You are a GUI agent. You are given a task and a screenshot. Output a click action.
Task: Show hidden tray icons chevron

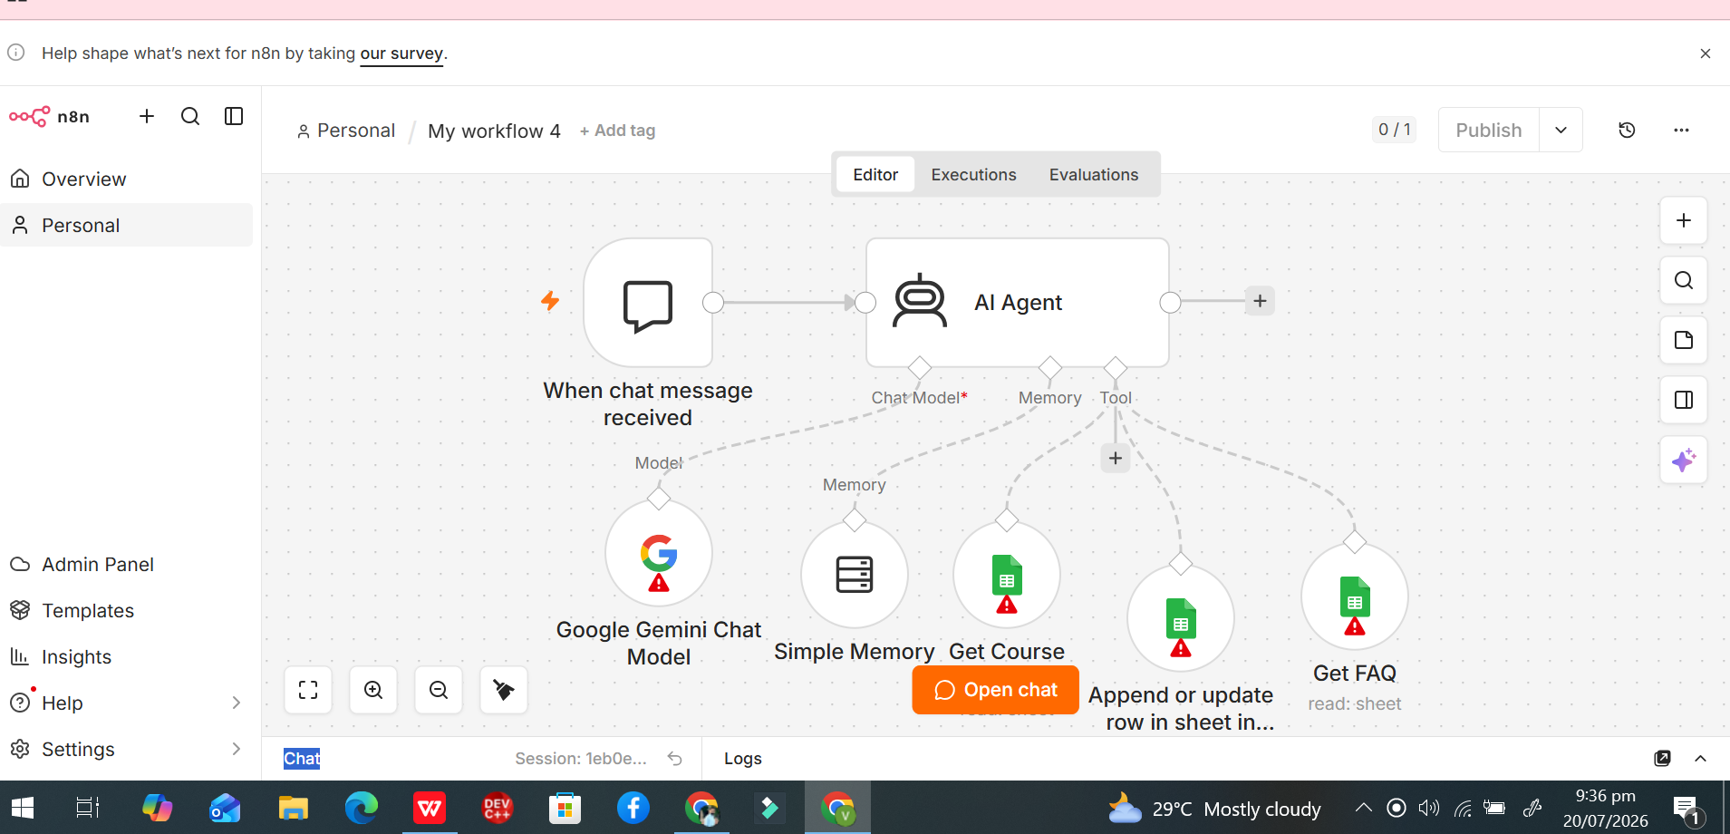(x=1363, y=808)
